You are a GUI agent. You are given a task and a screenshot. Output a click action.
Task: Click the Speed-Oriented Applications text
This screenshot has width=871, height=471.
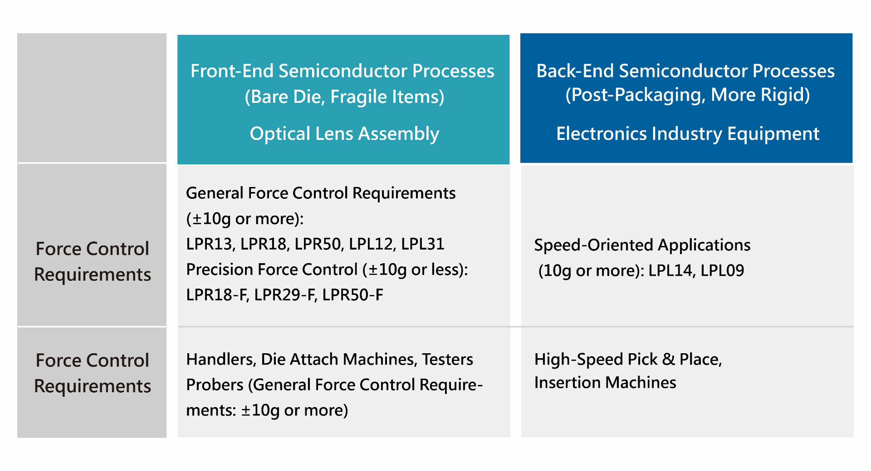tap(642, 245)
